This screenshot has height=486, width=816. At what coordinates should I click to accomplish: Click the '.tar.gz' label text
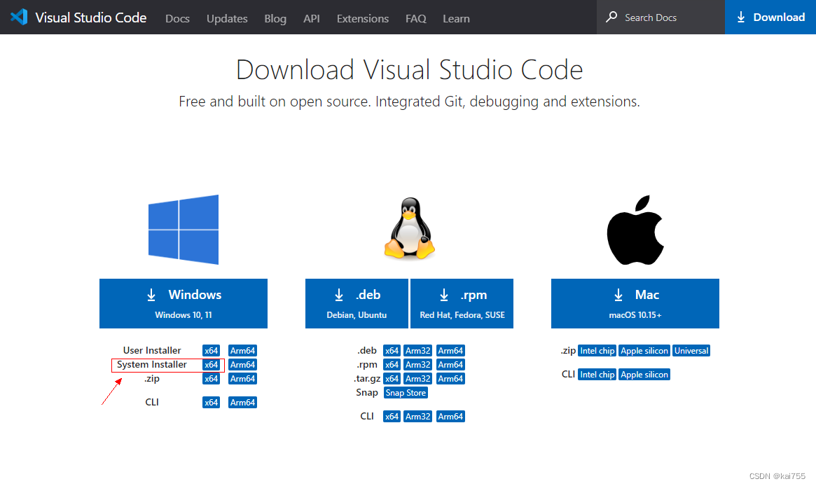pos(367,379)
